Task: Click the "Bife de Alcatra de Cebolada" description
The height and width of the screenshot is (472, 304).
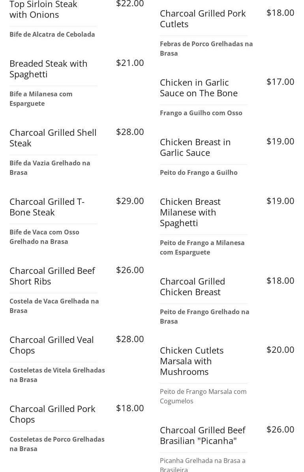Action: (52, 34)
